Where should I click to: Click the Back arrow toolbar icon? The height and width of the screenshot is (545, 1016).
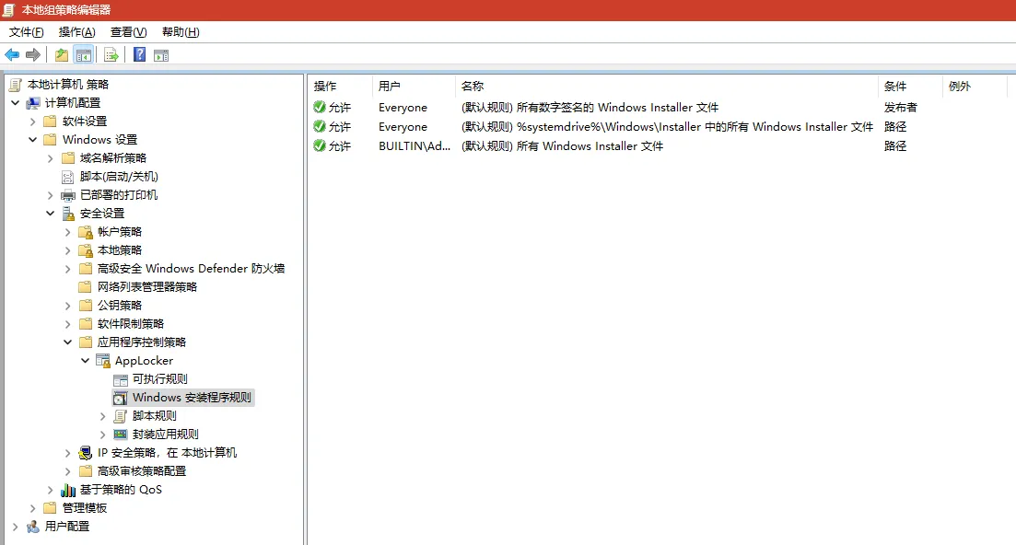pos(12,55)
